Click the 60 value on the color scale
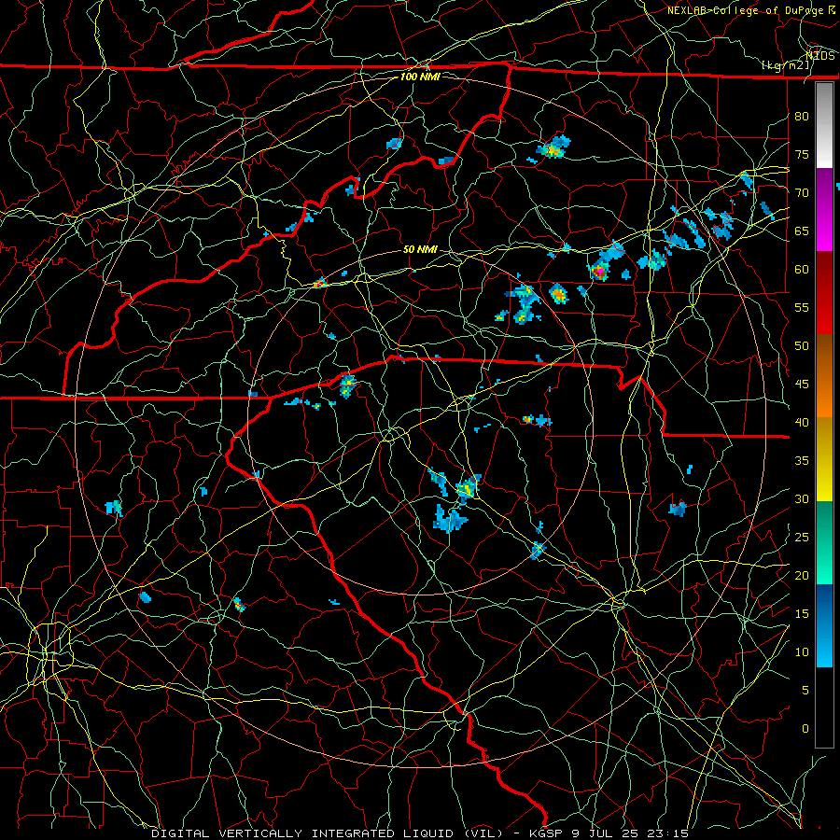The image size is (840, 840). coord(802,270)
